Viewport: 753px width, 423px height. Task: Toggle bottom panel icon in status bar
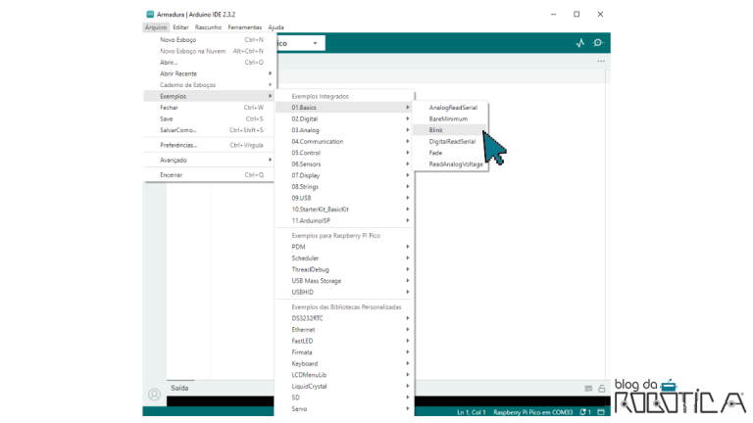(x=601, y=412)
